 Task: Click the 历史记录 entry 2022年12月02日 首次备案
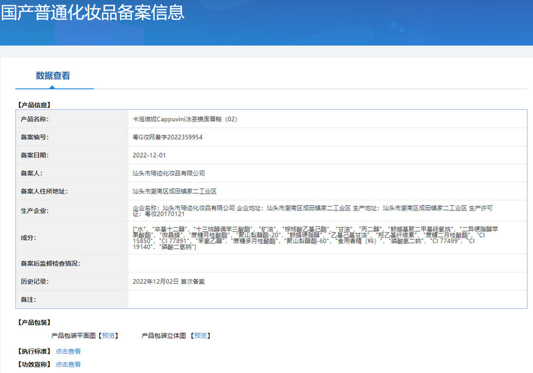[x=169, y=282]
